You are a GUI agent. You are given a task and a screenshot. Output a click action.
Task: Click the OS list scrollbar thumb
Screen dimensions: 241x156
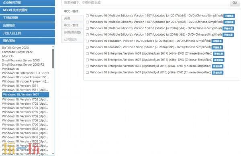53,59
